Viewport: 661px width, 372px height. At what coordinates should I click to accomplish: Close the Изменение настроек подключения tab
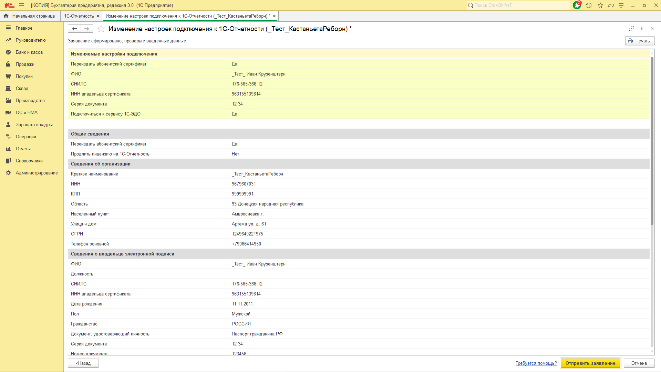274,16
